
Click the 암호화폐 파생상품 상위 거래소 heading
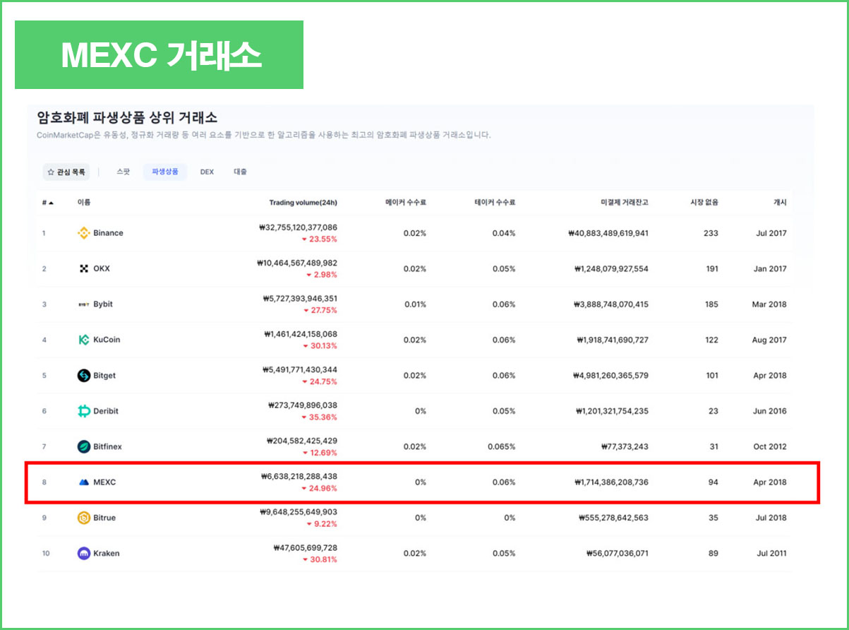(x=127, y=118)
